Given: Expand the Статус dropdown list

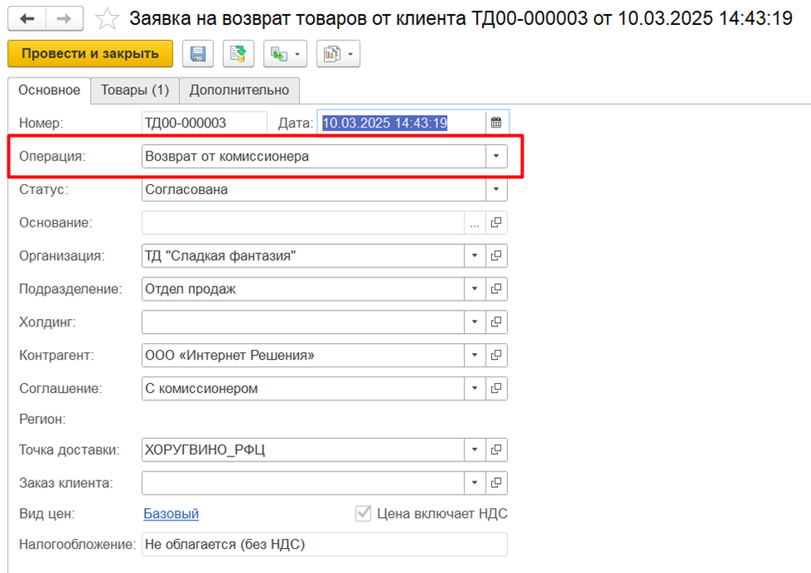Looking at the screenshot, I should [x=496, y=190].
